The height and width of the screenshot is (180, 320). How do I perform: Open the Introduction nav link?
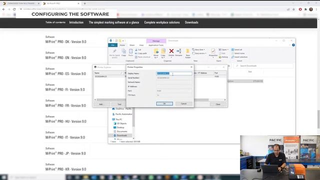pos(76,22)
